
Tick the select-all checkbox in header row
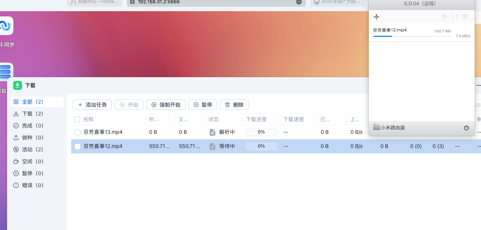pyautogui.click(x=77, y=119)
